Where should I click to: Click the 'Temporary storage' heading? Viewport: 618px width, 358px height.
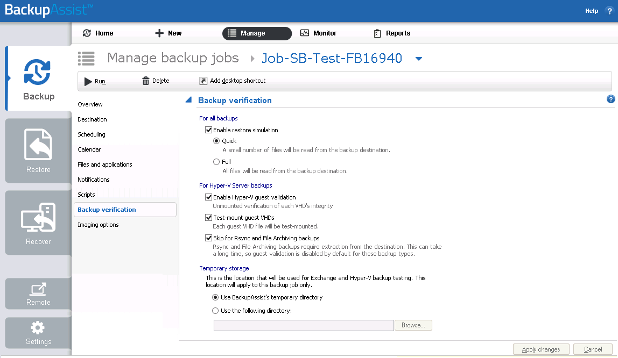pyautogui.click(x=224, y=268)
